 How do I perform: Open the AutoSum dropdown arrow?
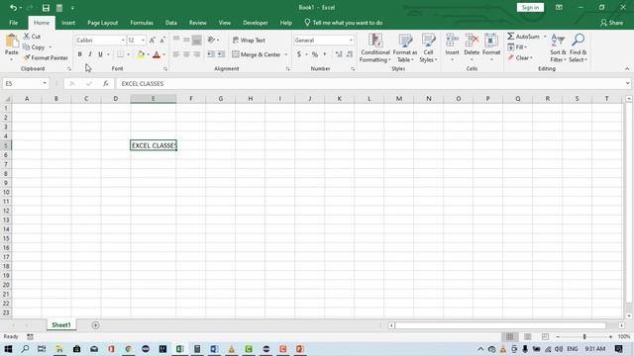(545, 37)
